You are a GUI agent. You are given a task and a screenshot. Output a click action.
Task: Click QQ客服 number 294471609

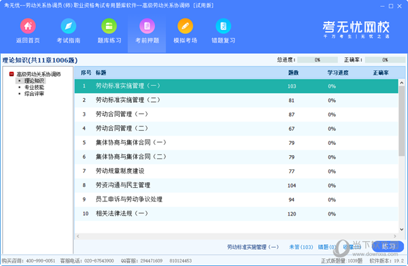click(x=152, y=261)
